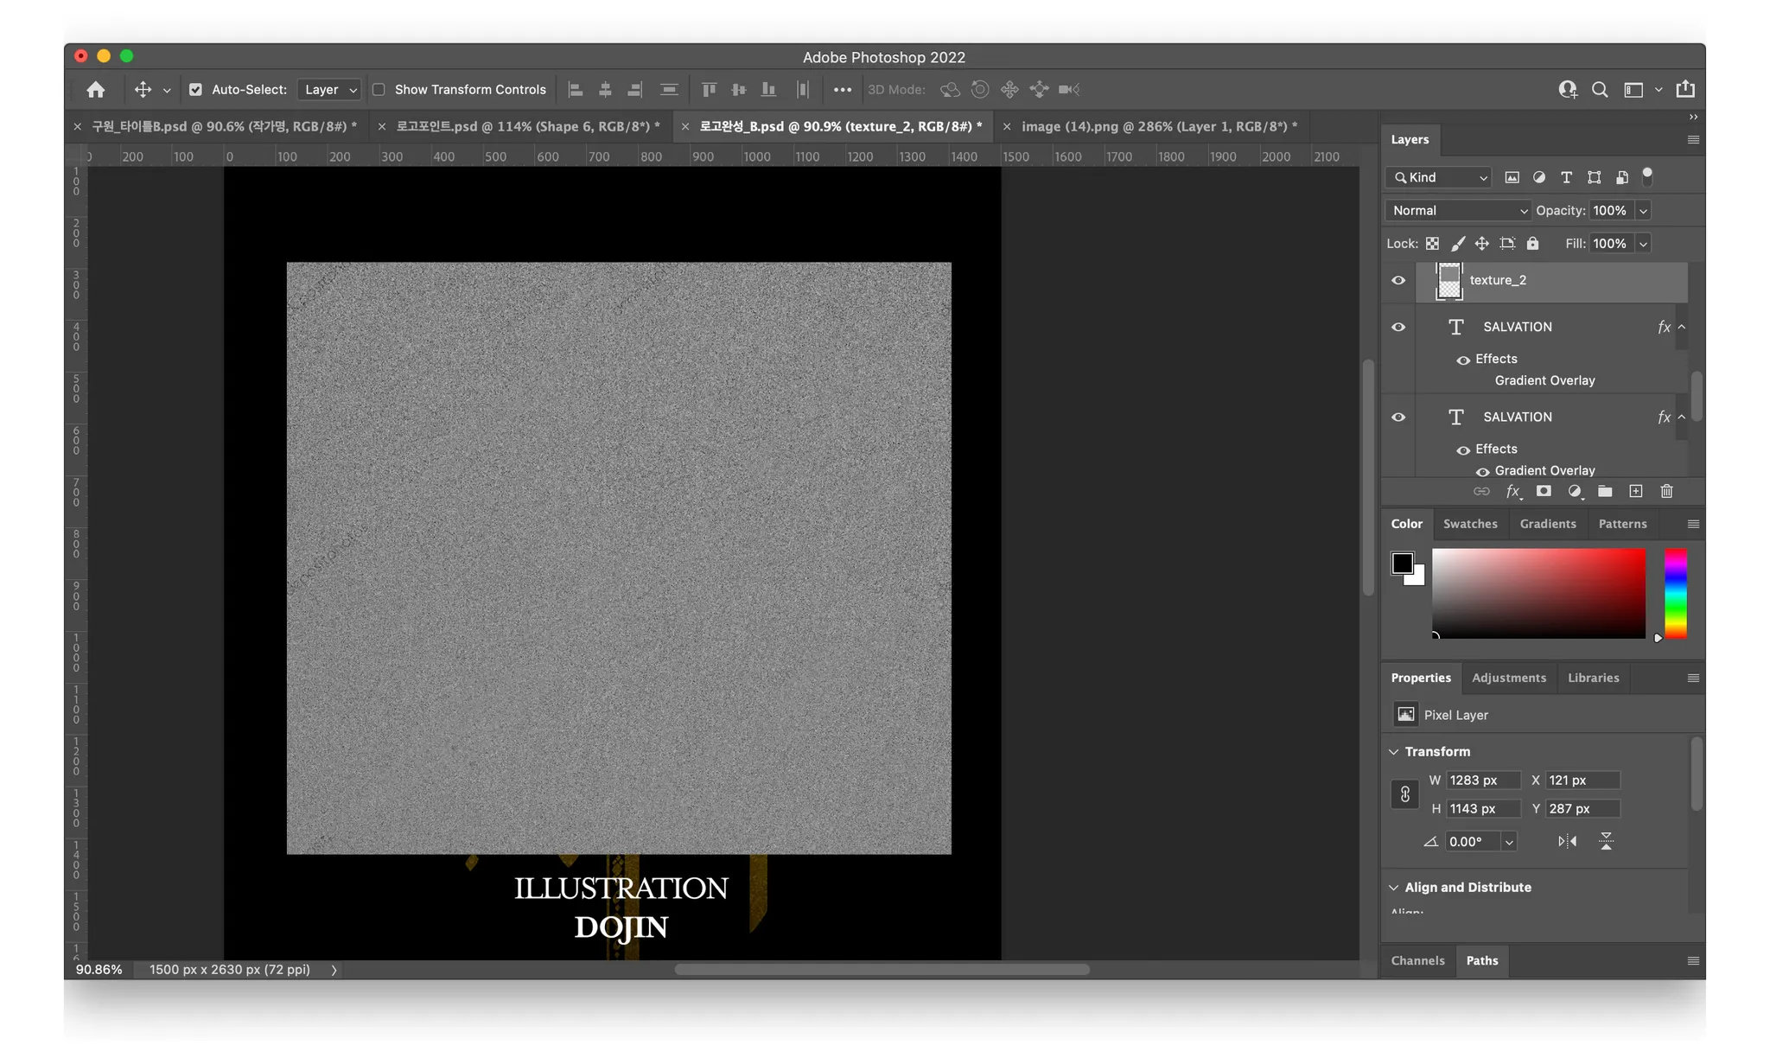Open the Normal blend mode dropdown

(1459, 211)
